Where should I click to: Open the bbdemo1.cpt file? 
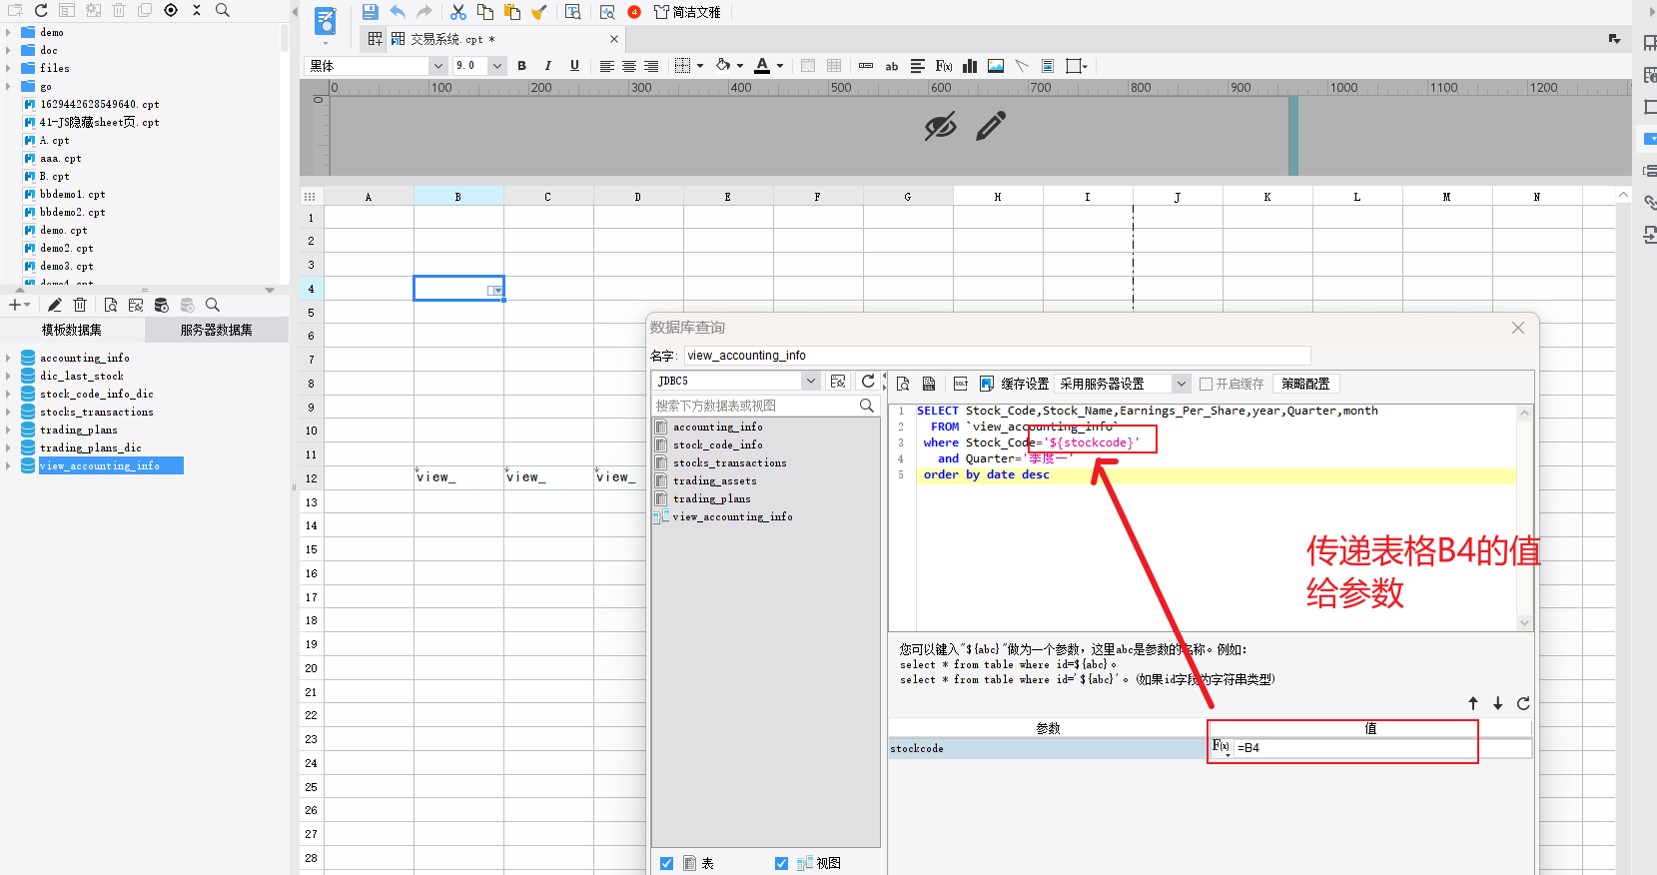(72, 194)
